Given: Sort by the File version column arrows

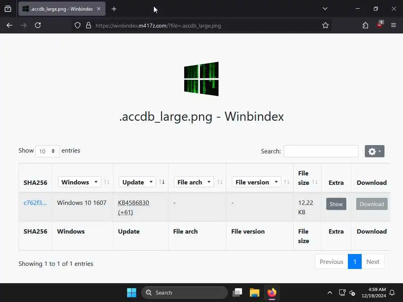Looking at the screenshot, I should tap(287, 182).
